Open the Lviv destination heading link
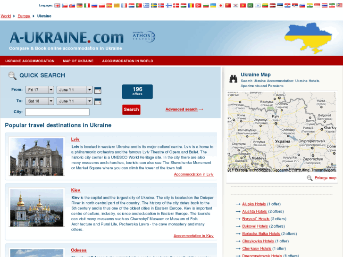343x257 pixels. pyautogui.click(x=75, y=139)
